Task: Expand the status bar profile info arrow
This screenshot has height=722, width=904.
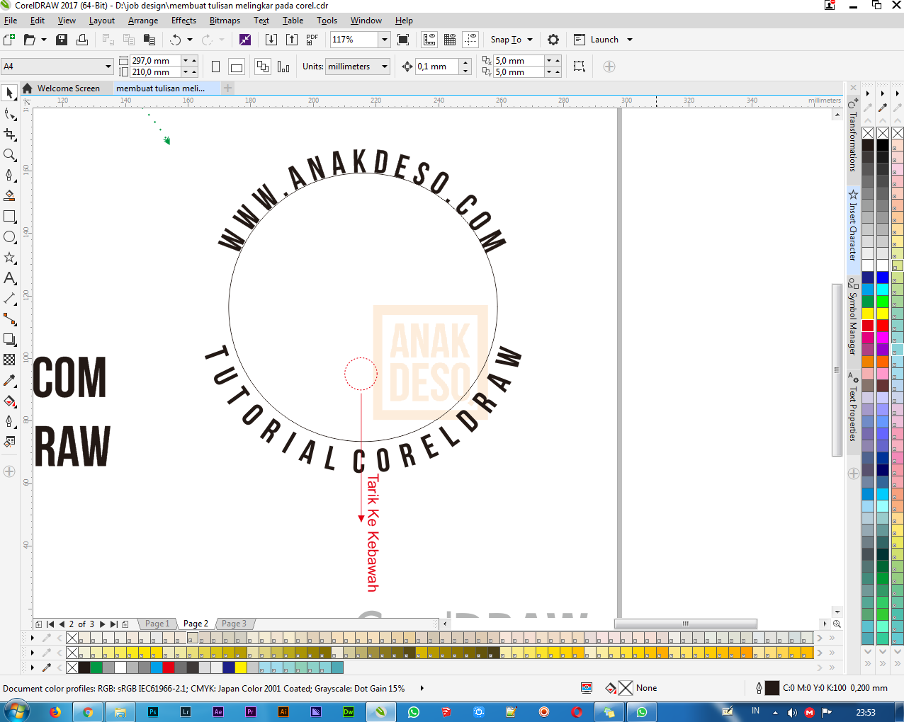Action: coord(422,688)
